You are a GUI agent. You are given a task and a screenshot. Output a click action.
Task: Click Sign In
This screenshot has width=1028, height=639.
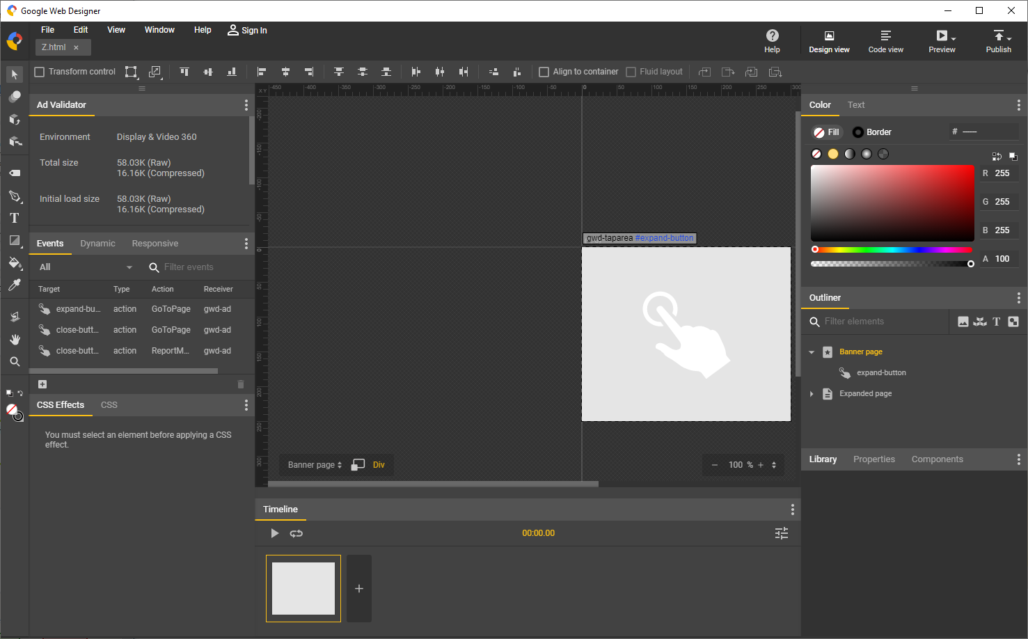click(x=247, y=31)
